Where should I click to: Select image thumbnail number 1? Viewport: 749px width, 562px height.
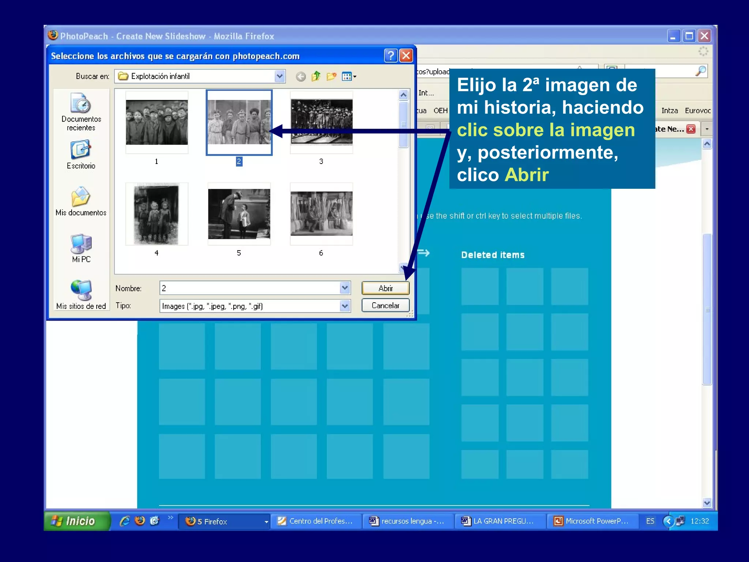(x=157, y=123)
